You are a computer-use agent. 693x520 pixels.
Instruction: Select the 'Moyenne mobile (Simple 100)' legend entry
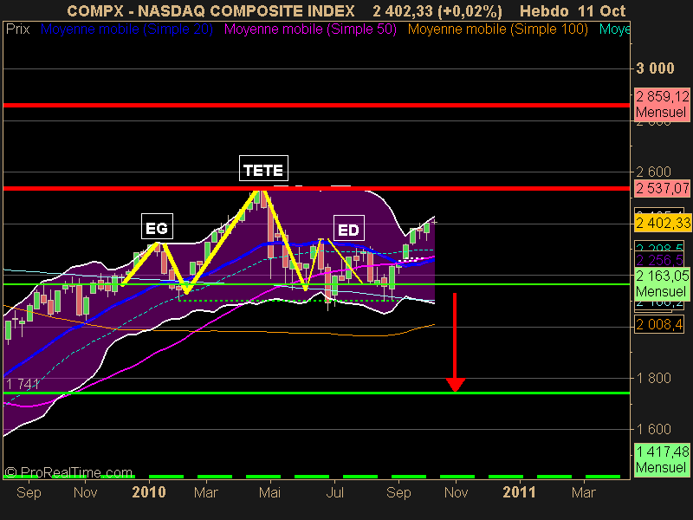(497, 29)
